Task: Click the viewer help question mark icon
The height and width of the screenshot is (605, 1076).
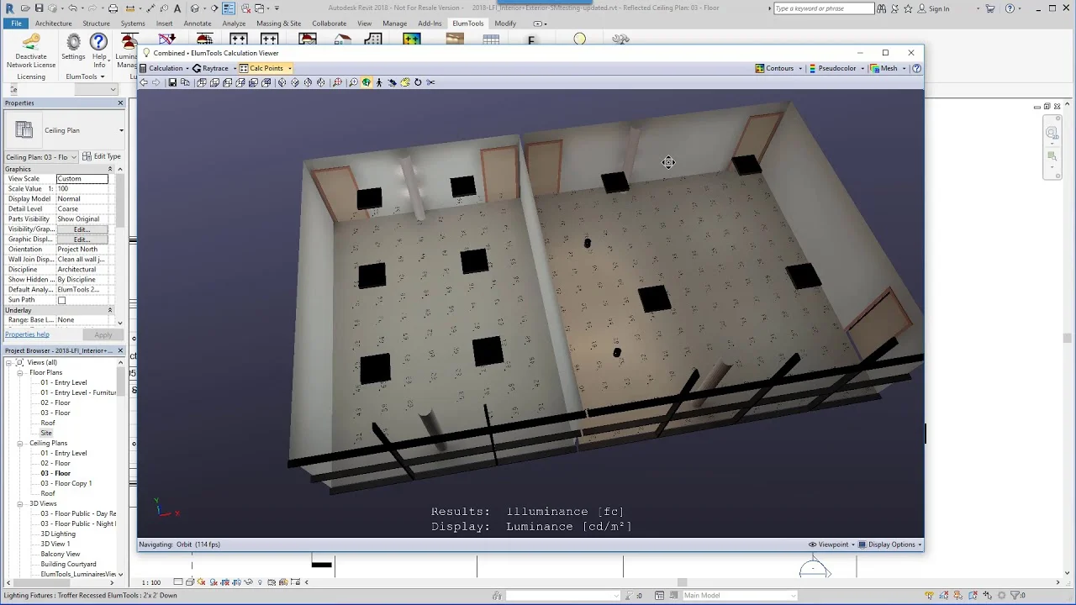Action: [x=916, y=68]
